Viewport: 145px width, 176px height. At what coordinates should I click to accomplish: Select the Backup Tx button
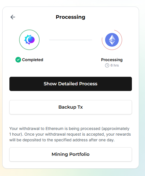tap(71, 107)
